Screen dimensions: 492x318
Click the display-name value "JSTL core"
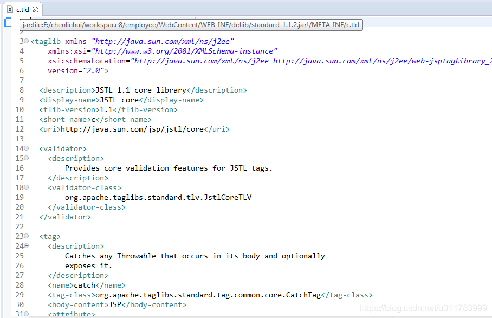[119, 100]
